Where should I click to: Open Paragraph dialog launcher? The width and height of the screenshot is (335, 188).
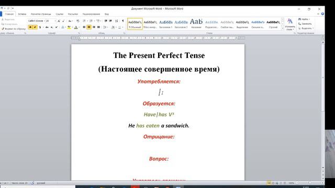click(125, 33)
